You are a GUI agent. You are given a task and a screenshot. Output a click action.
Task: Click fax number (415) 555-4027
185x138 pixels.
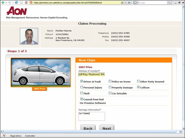tap(120, 40)
